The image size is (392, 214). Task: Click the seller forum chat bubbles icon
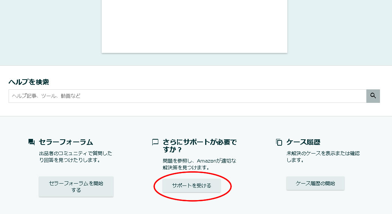coord(31,142)
